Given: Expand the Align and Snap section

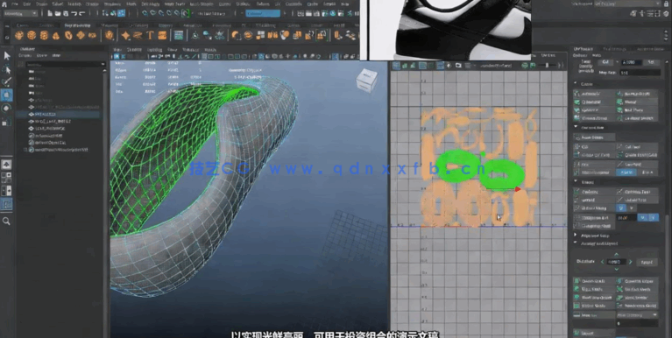Looking at the screenshot, I should pos(576,236).
